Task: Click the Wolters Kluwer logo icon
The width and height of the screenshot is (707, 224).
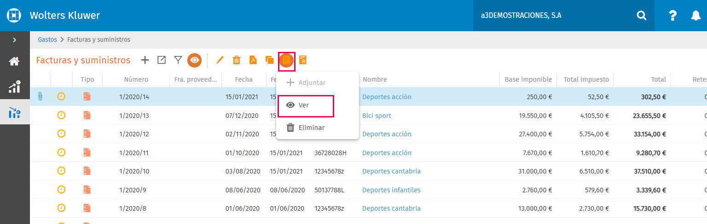Action: [x=14, y=15]
